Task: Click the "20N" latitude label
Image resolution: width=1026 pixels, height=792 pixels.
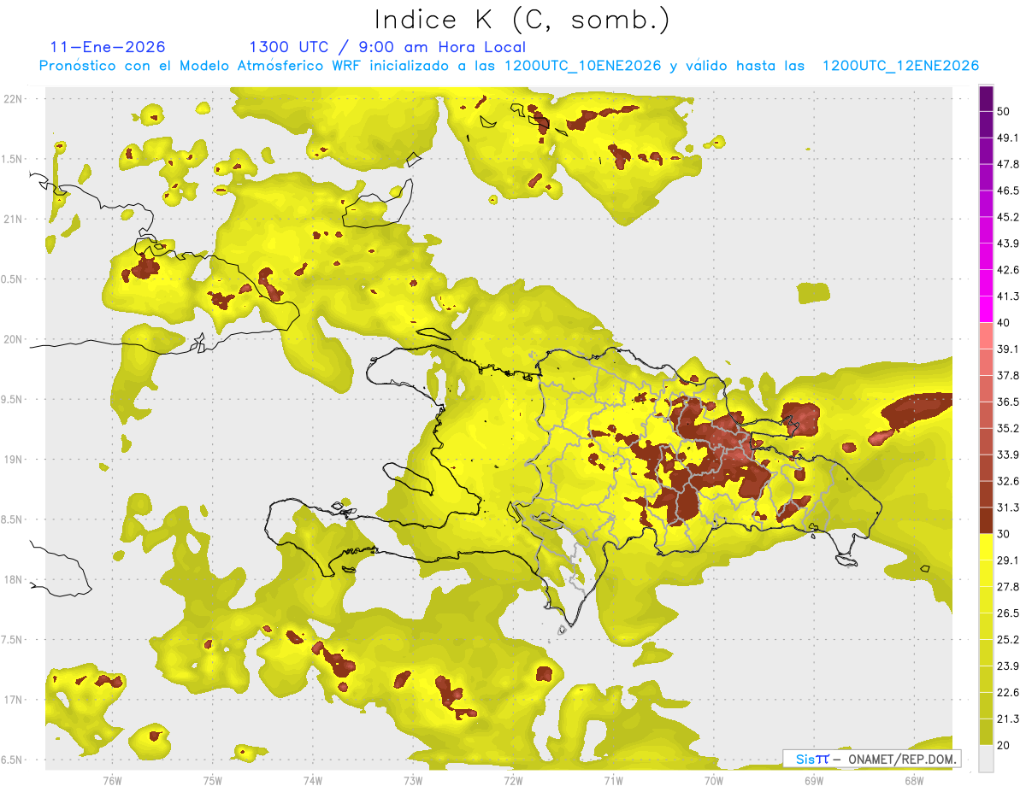Action: coord(13,339)
